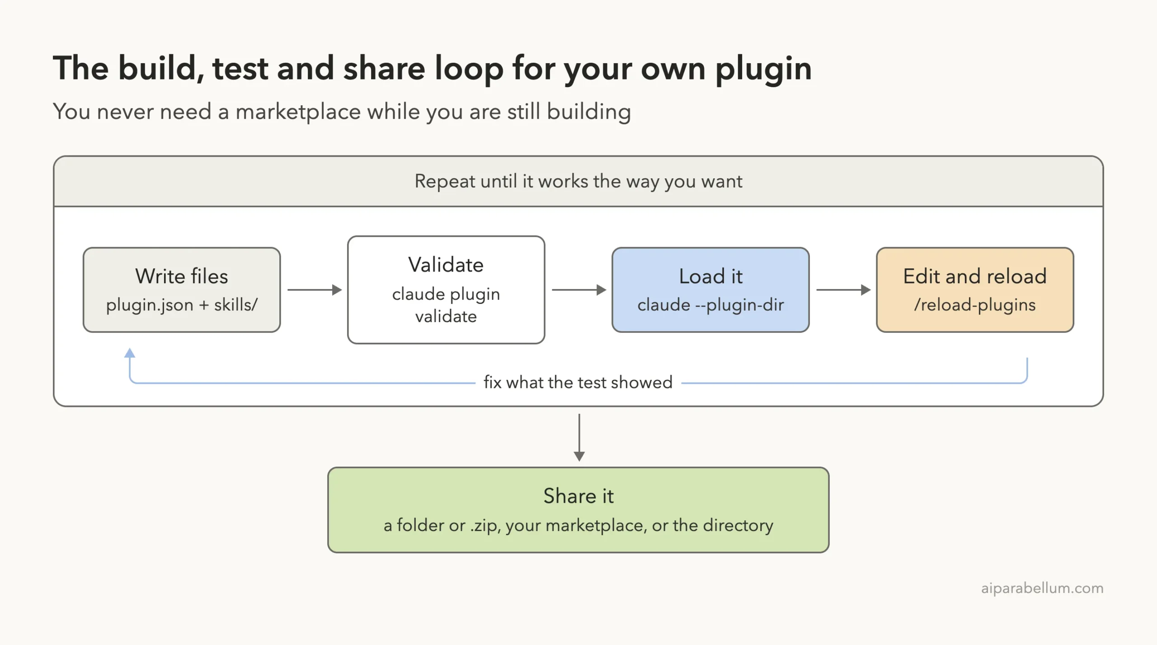Viewport: 1157px width, 645px height.
Task: Click the green 'Share it' box
Action: [x=578, y=510]
